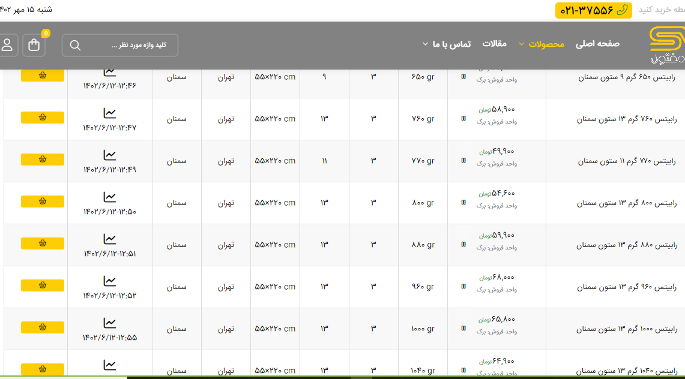Open the رابیتس 960 گرم 13 ستون product link
Viewport: 685px width, 379px height.
pos(627,287)
